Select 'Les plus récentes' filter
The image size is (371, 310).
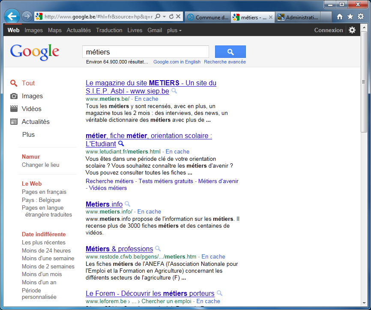pyautogui.click(x=44, y=243)
